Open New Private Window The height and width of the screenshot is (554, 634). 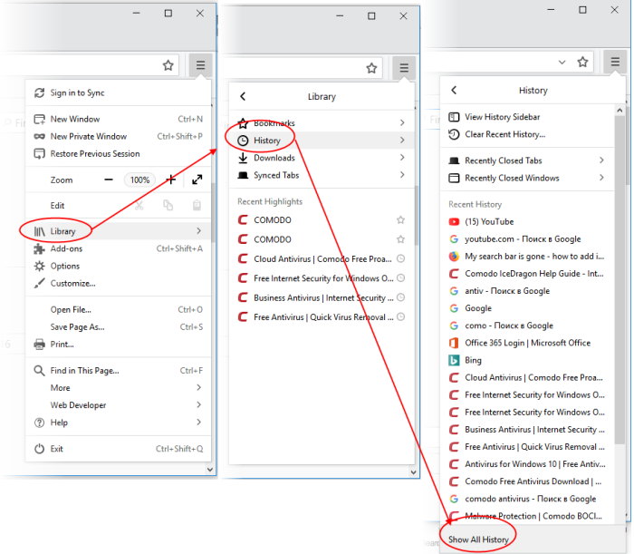click(118, 136)
